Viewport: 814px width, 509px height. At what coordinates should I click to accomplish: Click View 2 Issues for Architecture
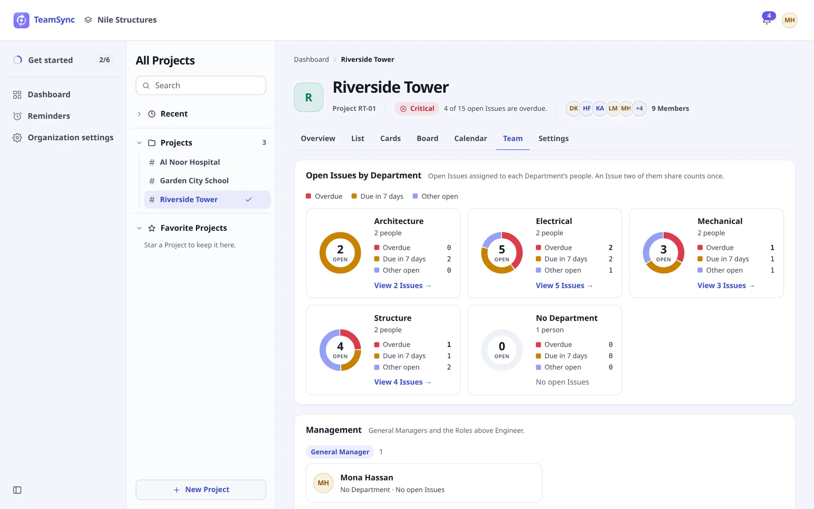402,285
